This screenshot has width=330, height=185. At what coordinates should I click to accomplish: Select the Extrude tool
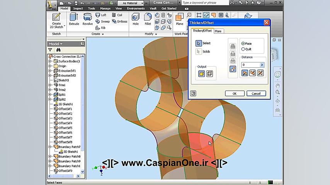[x=74, y=19]
